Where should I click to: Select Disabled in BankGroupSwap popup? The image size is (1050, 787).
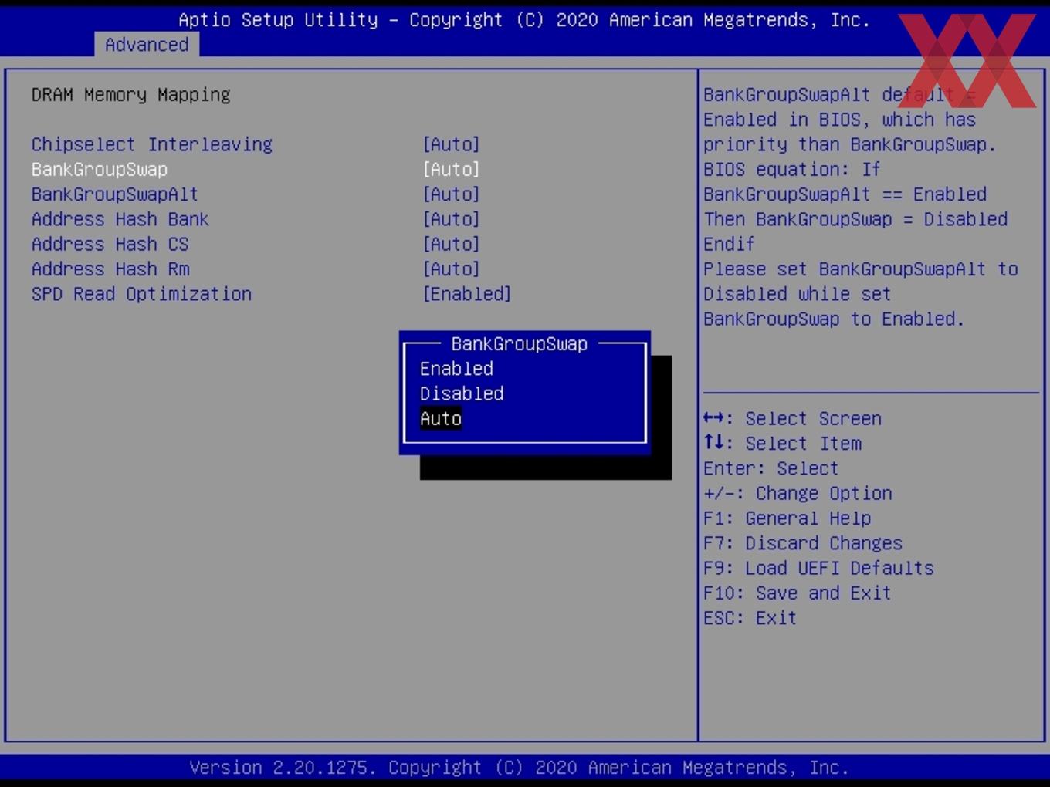(x=462, y=393)
